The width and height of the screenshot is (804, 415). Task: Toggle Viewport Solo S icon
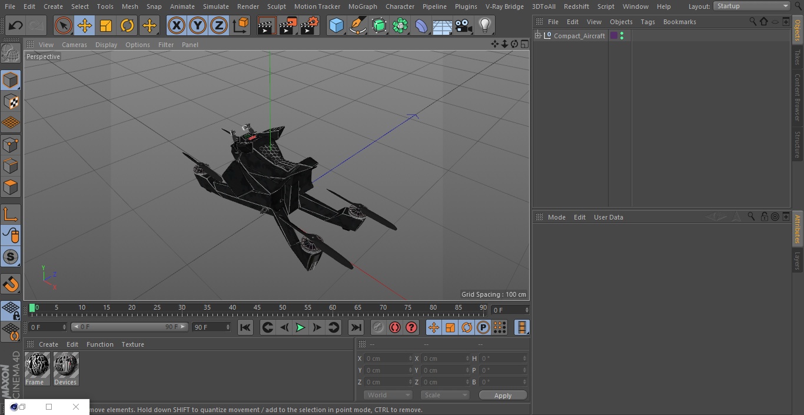(11, 257)
